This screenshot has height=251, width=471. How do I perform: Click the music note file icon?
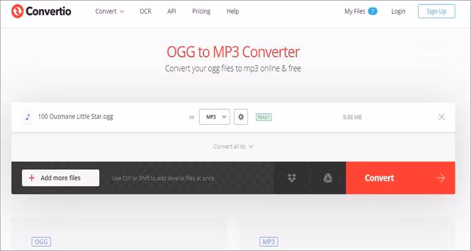point(28,117)
